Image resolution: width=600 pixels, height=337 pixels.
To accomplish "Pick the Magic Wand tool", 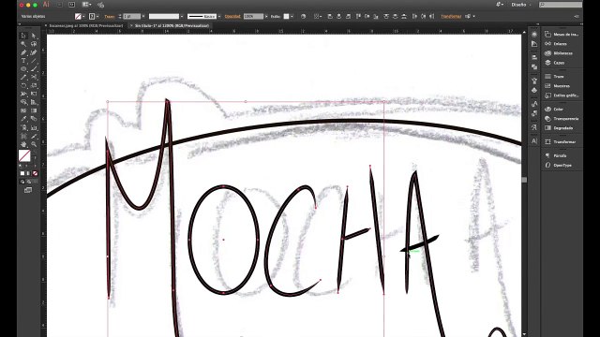I will (x=23, y=44).
